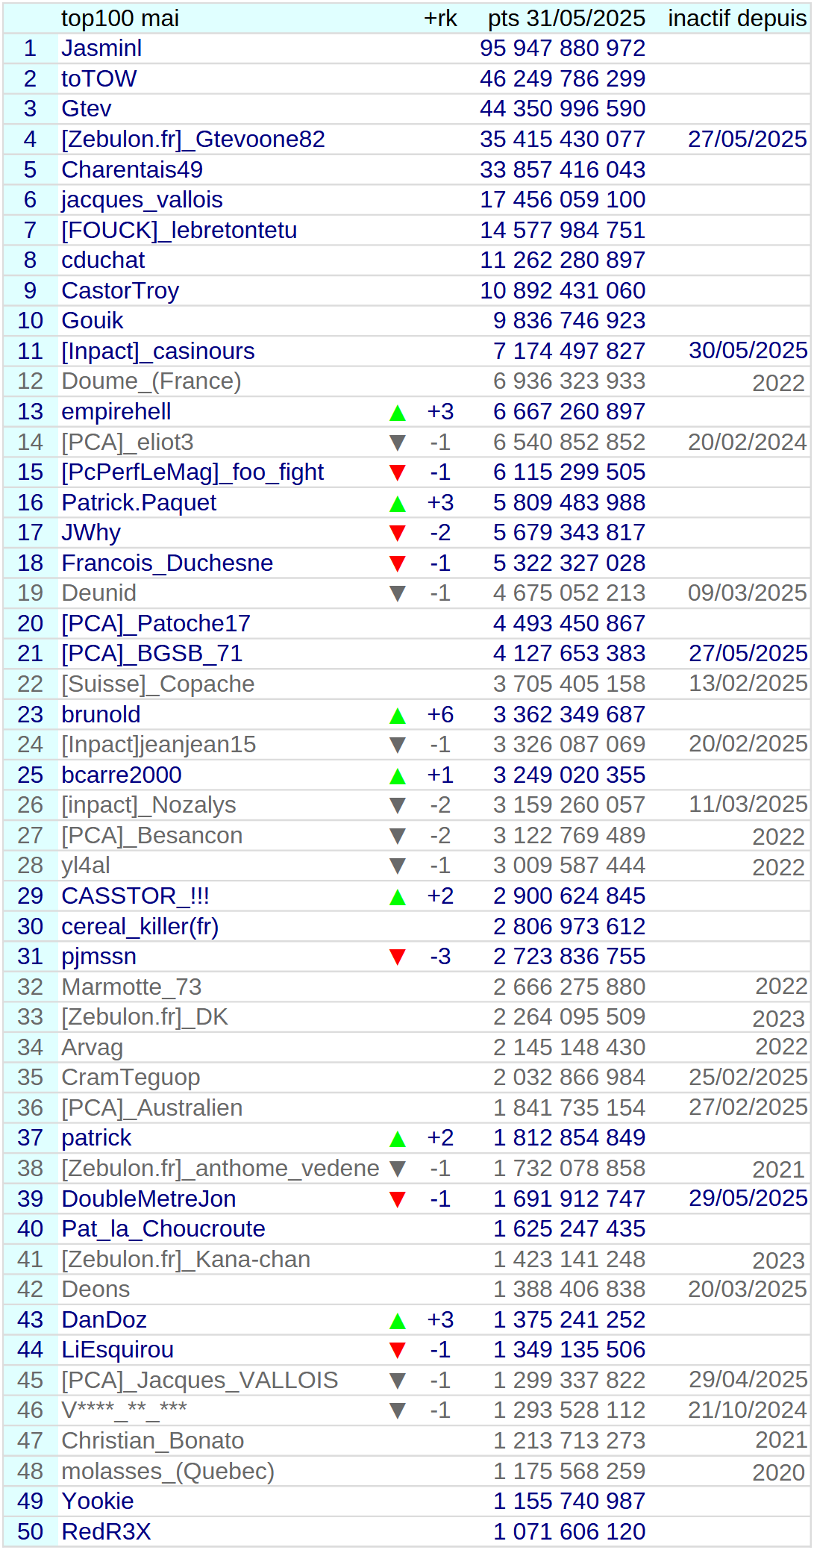Click the grey down arrow beside [PCA]_Jacques_VALLOIS

[x=398, y=1381]
